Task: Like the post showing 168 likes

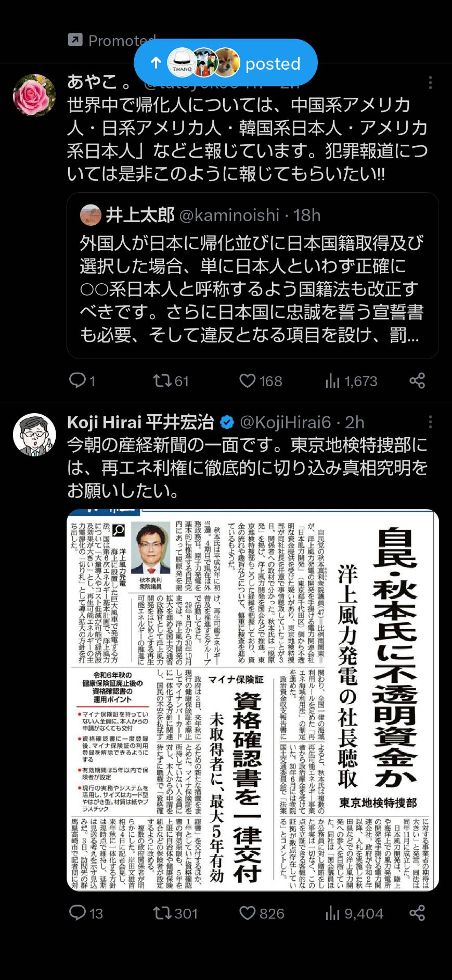Action: click(247, 381)
